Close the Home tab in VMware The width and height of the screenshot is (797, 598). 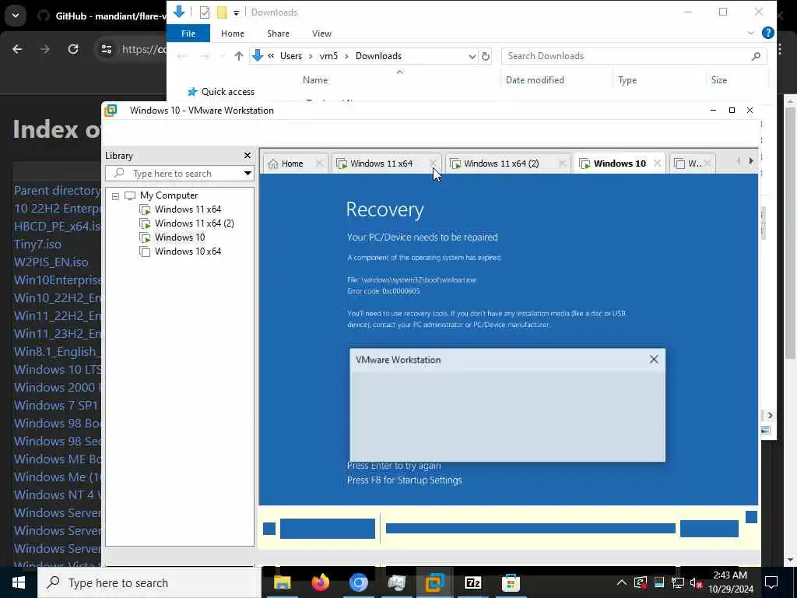tap(319, 164)
